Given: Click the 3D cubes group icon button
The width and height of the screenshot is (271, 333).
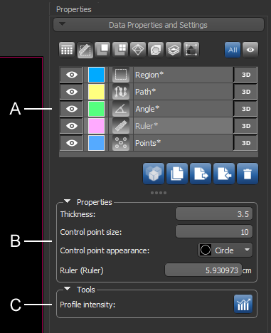Looking at the screenshot, I should (x=154, y=174).
